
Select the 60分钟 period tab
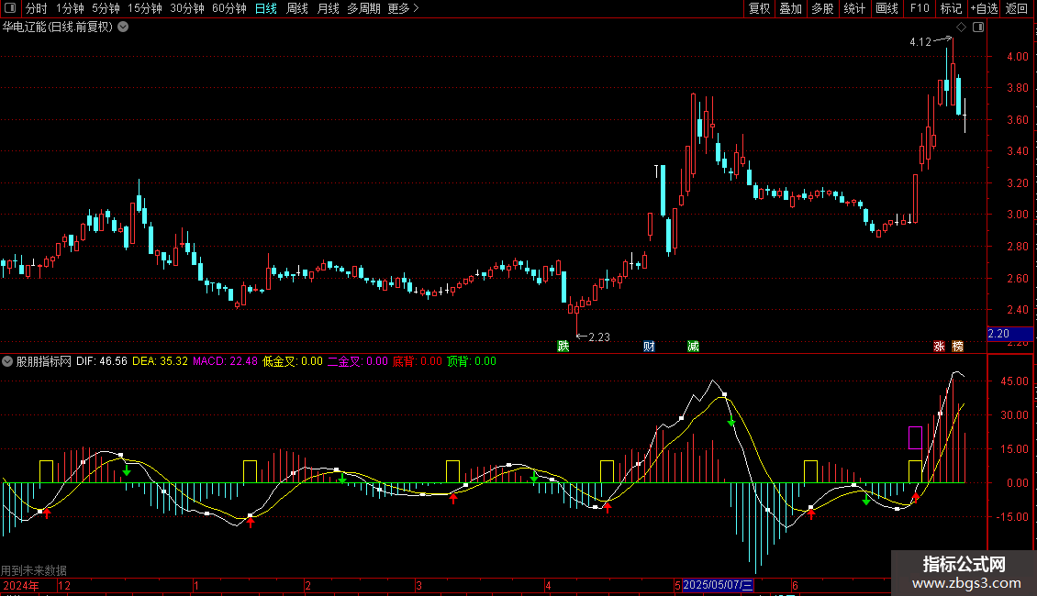tap(229, 8)
